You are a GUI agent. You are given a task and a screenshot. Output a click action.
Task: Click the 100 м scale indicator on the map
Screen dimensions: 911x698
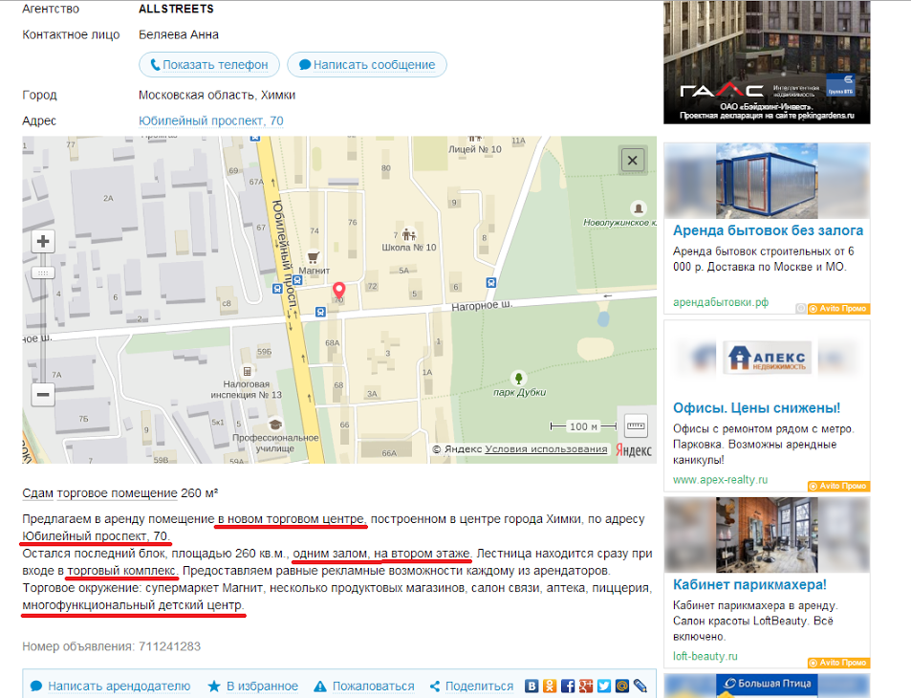pos(583,426)
